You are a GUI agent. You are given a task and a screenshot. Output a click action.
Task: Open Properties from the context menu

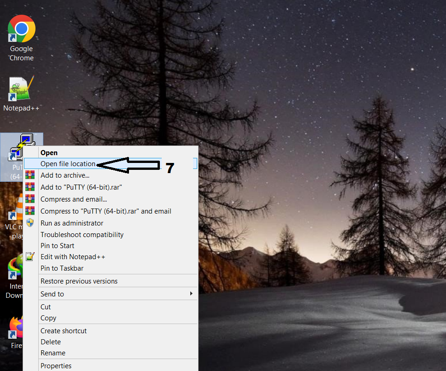tap(56, 366)
